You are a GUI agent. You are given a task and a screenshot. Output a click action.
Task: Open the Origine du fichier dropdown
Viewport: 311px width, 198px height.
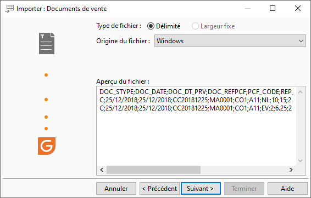pos(230,41)
